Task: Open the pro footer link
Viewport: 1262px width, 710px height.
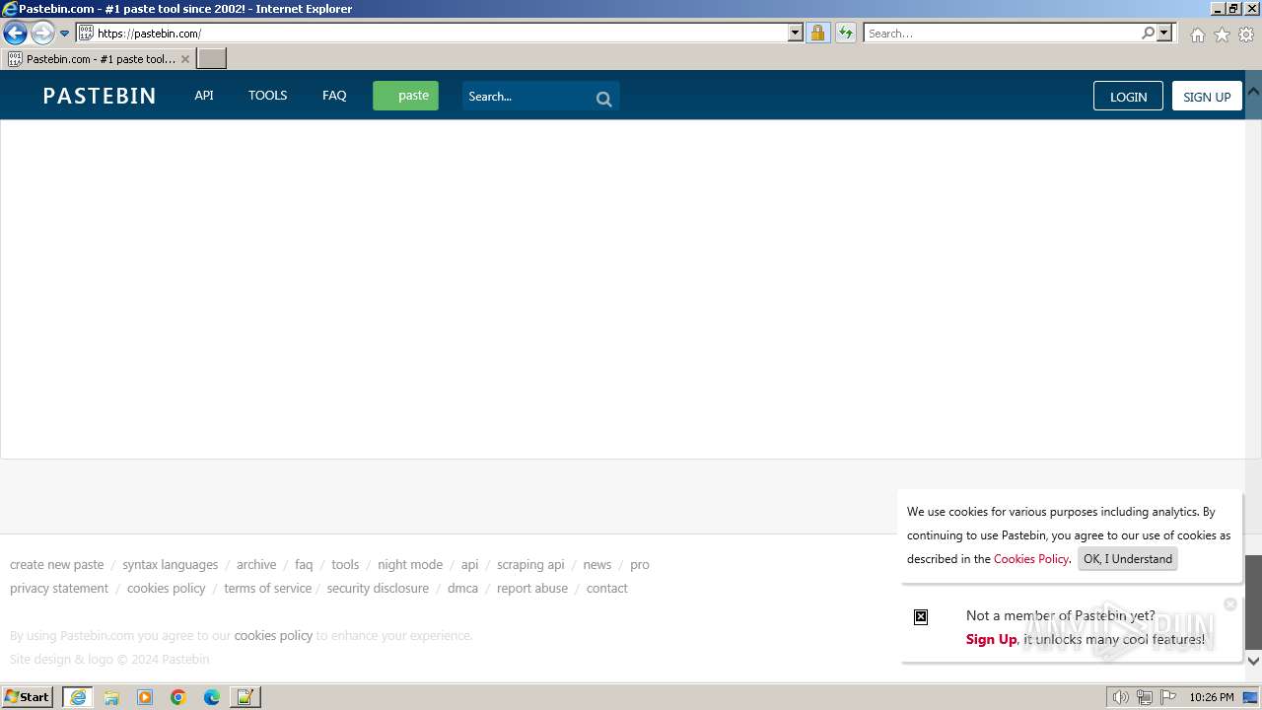Action: click(x=640, y=565)
